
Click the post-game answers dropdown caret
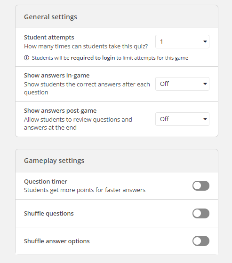(x=205, y=119)
